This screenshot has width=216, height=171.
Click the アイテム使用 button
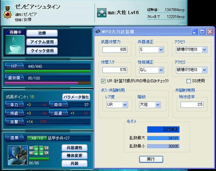tap(42, 42)
